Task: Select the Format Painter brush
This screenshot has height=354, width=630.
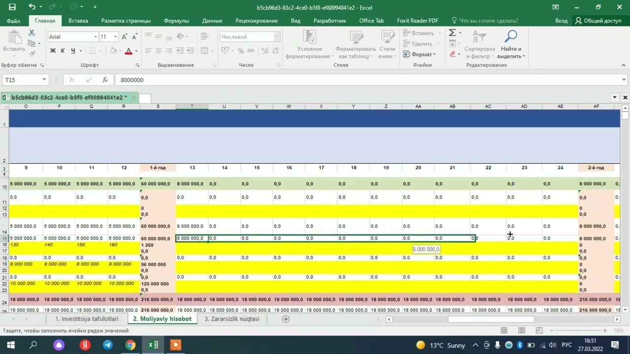Action: click(31, 54)
